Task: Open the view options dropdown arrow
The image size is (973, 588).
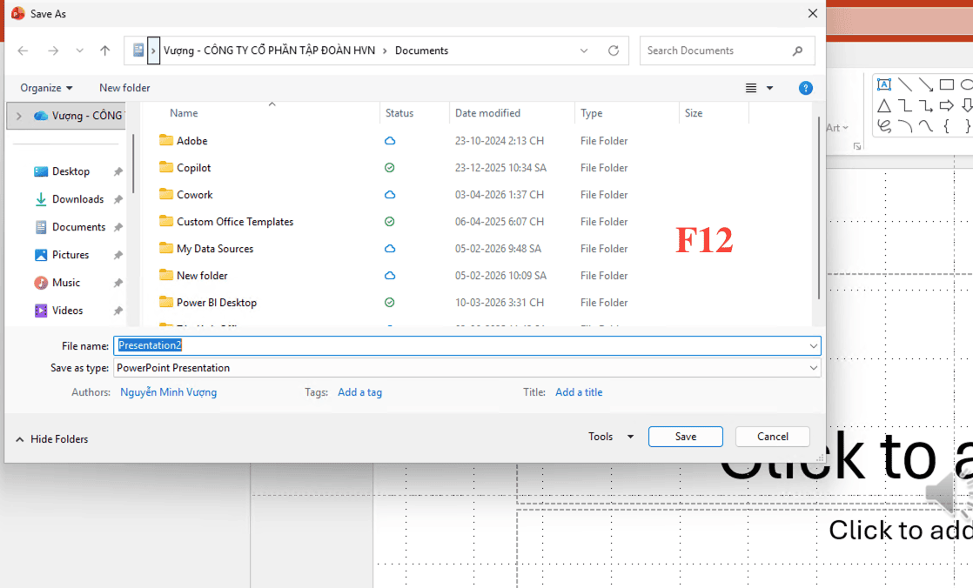Action: click(x=769, y=88)
